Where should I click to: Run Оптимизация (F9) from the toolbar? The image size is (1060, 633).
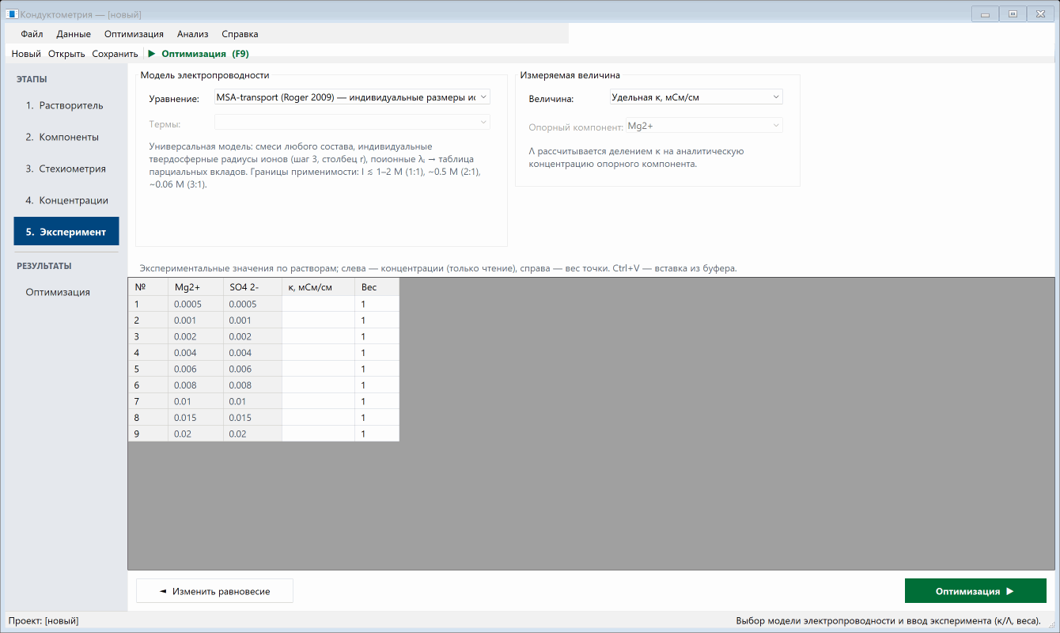199,54
